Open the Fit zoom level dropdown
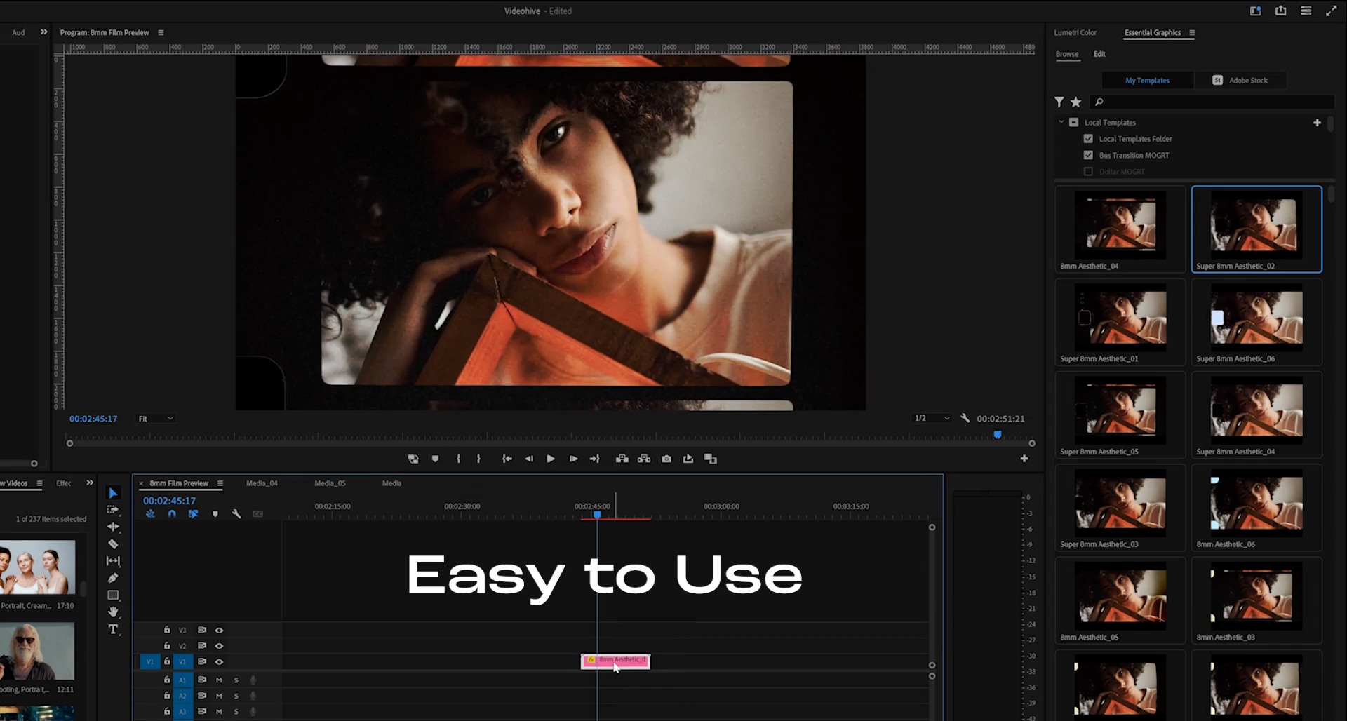Image resolution: width=1347 pixels, height=721 pixels. [156, 419]
